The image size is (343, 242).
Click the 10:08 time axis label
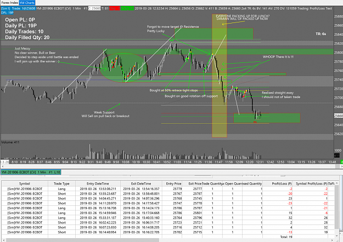[x=126, y=162]
